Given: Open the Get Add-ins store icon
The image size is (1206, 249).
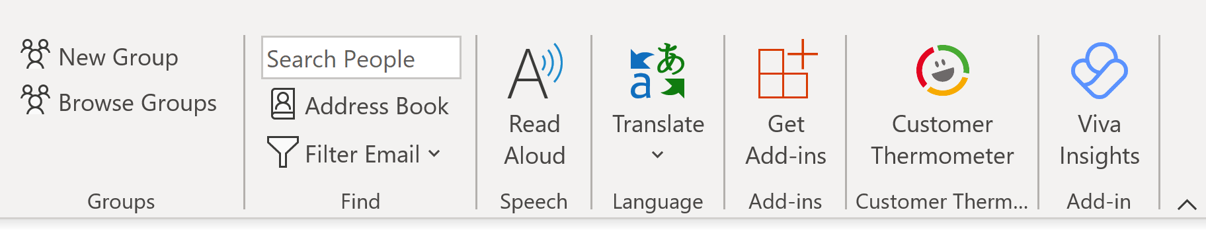Looking at the screenshot, I should [787, 69].
